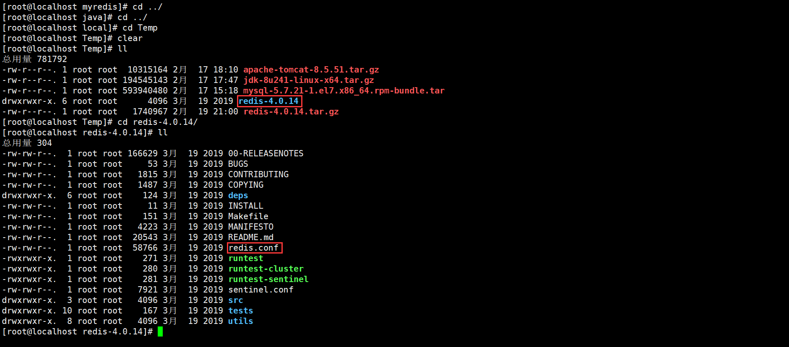Click the green cursor at the prompt
This screenshot has width=789, height=347.
pyautogui.click(x=160, y=331)
